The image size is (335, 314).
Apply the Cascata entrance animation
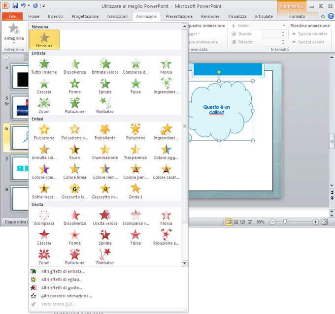click(44, 86)
